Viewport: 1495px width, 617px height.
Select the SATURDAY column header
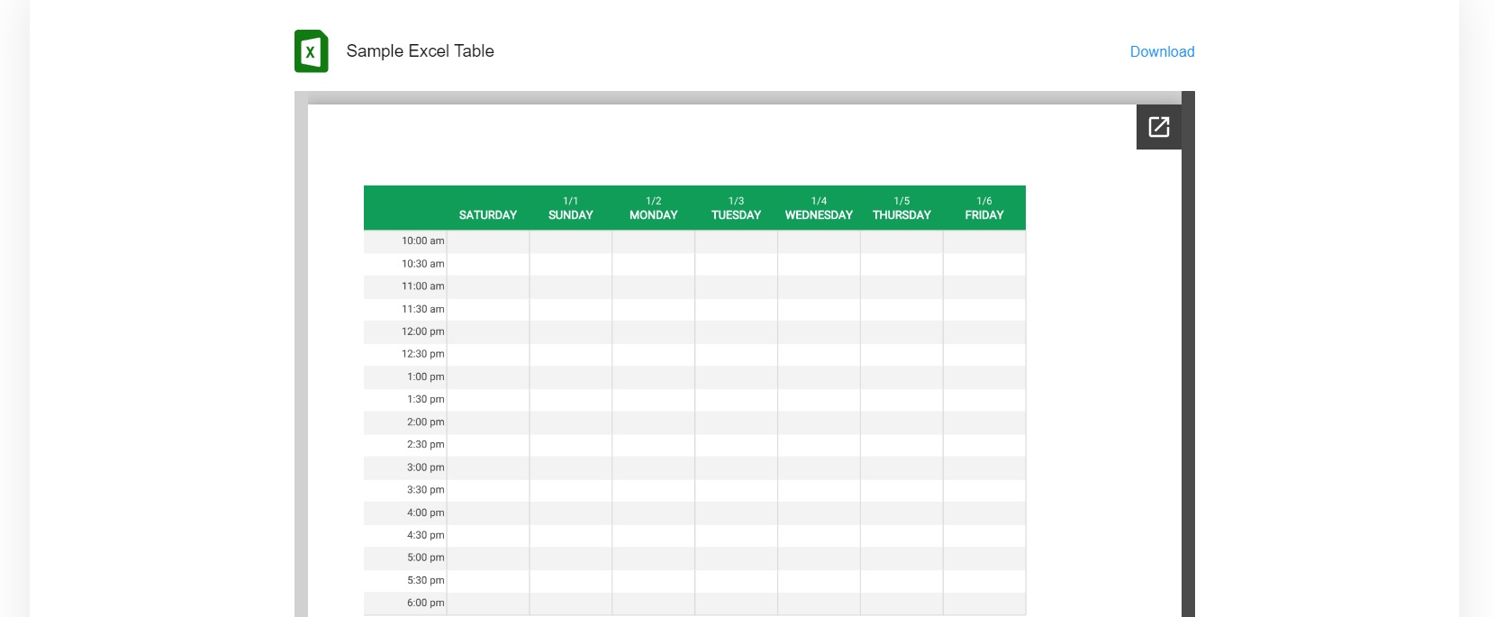tap(488, 215)
